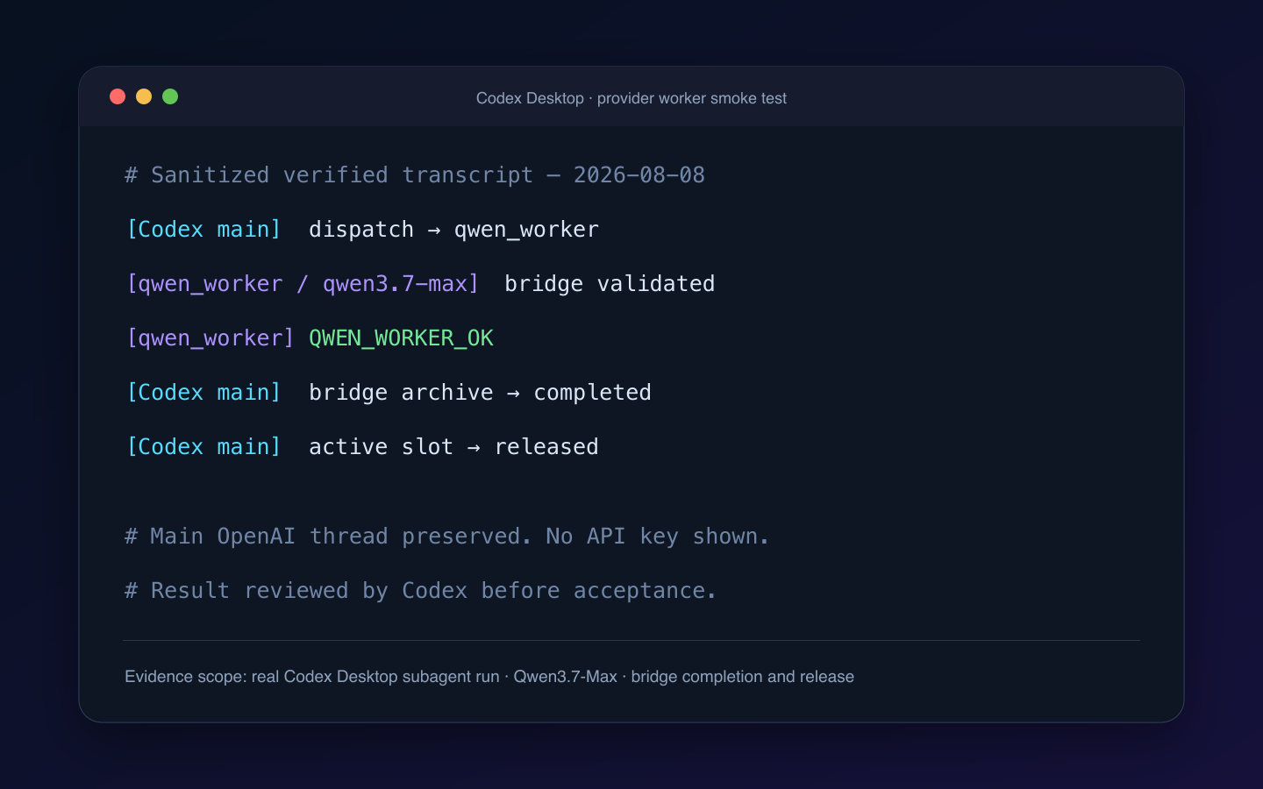1263x789 pixels.
Task: Click the 2026-08-08 date in the header
Action: [639, 175]
